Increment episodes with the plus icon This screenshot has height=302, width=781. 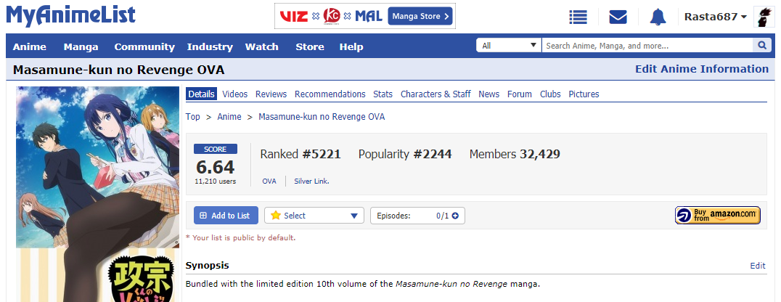coord(455,216)
